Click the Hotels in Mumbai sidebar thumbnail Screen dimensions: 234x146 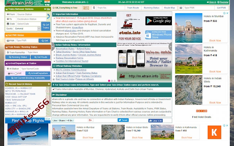pos(189,28)
